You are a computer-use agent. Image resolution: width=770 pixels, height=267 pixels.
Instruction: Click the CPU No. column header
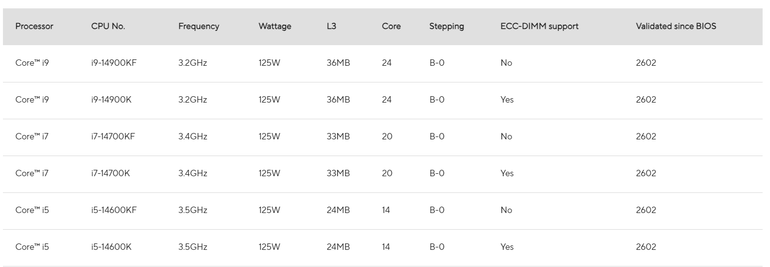coord(108,27)
